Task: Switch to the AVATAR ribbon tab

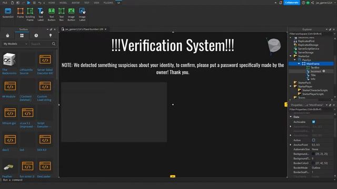Action: [76, 3]
